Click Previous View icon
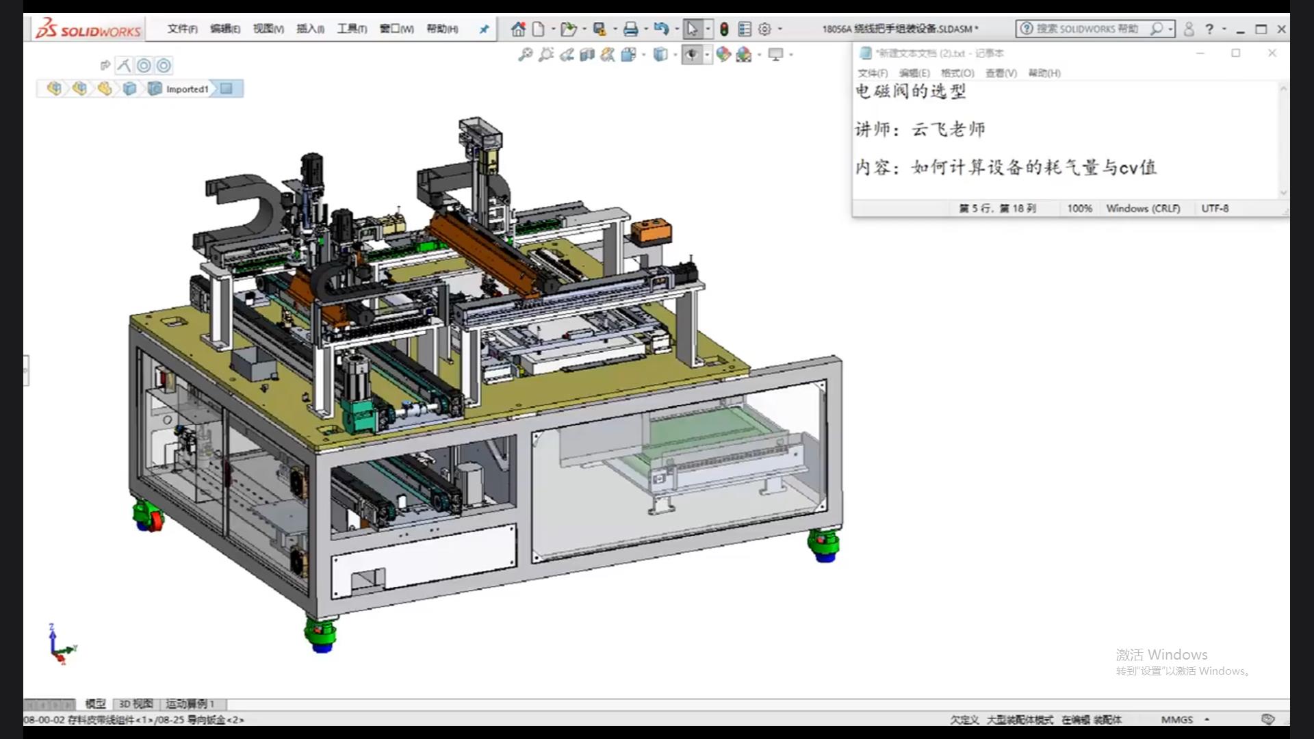Screen dimensions: 1314x739 click(567, 54)
